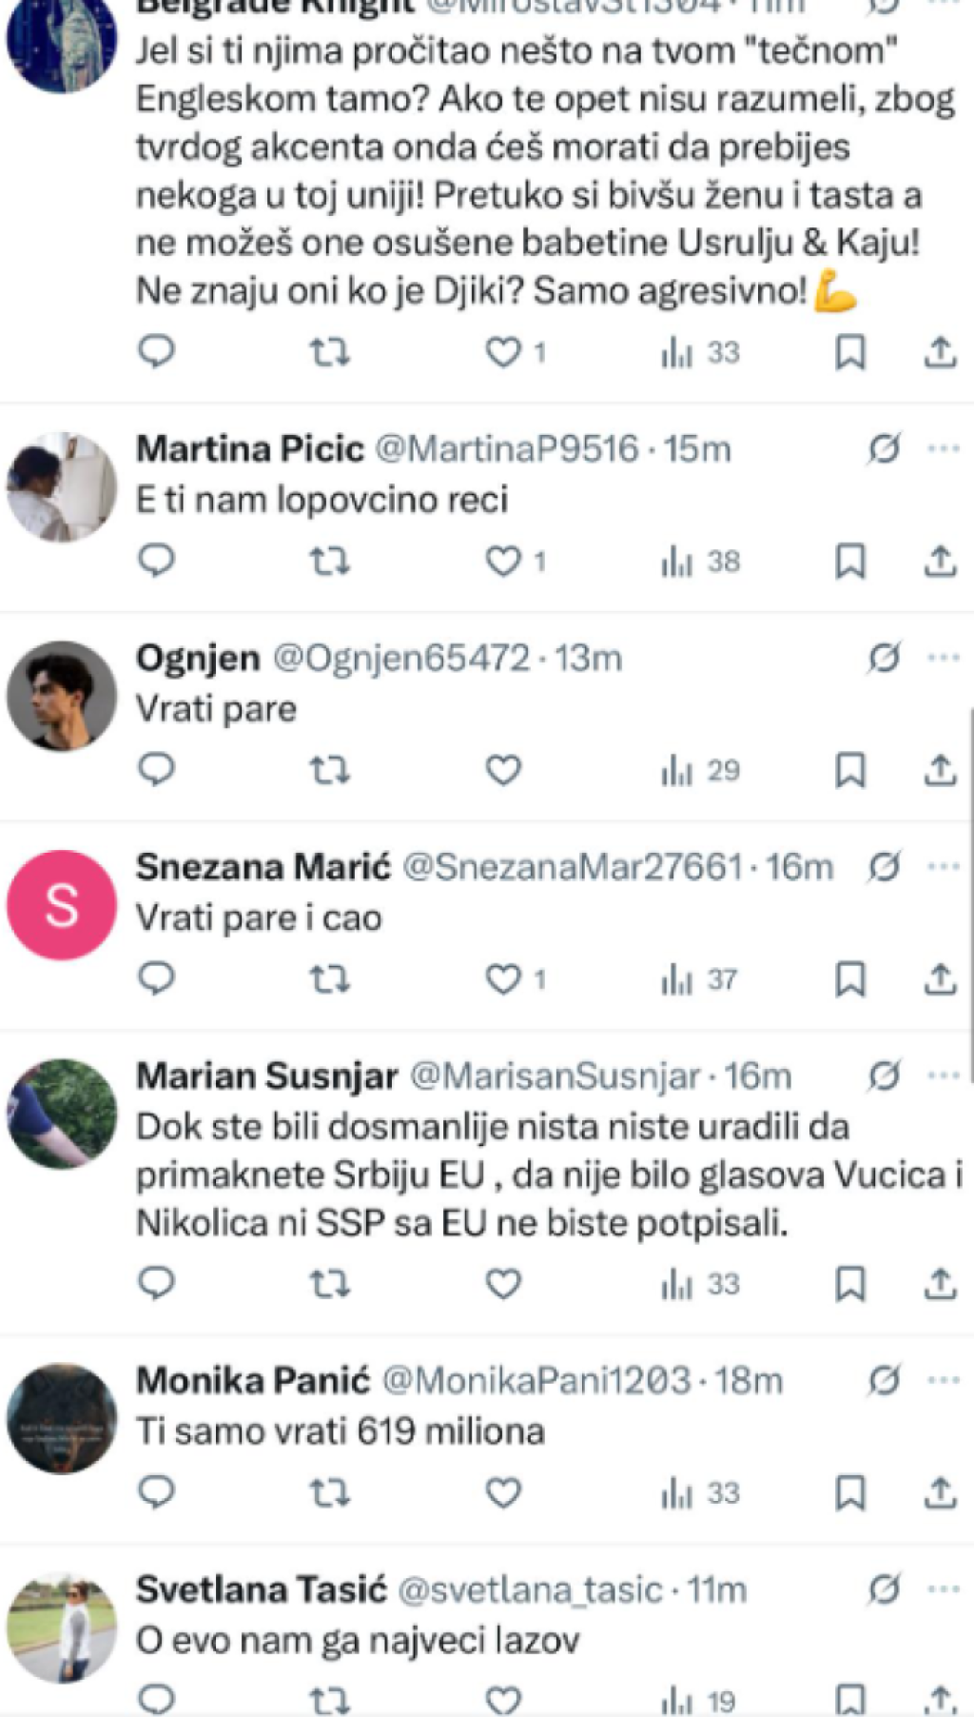
Task: Like Snezana Marić's tweet
Action: (x=503, y=978)
